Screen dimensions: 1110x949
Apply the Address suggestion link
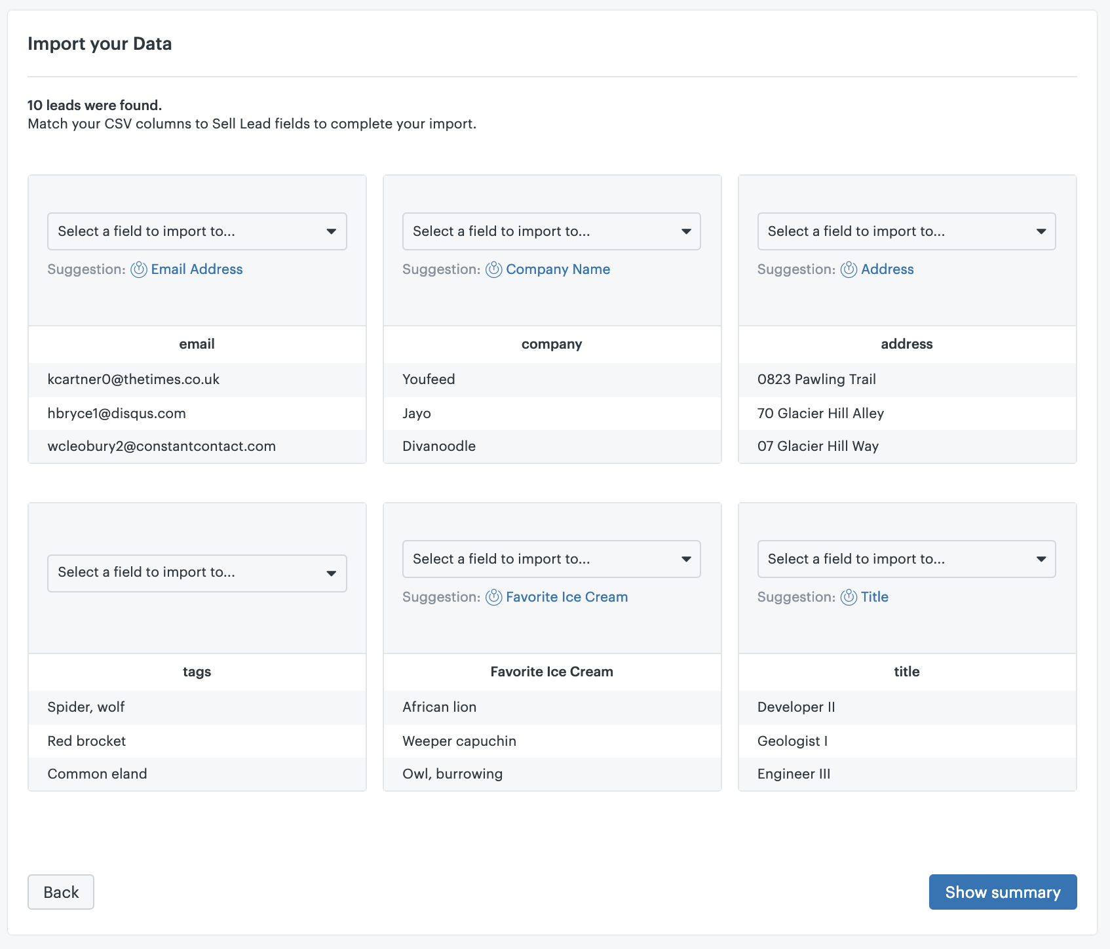pos(887,269)
